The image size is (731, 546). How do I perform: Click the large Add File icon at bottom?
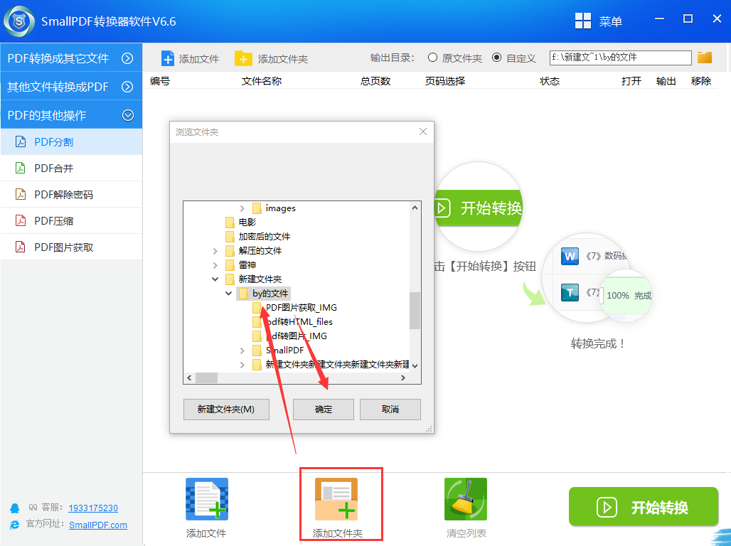click(x=206, y=499)
